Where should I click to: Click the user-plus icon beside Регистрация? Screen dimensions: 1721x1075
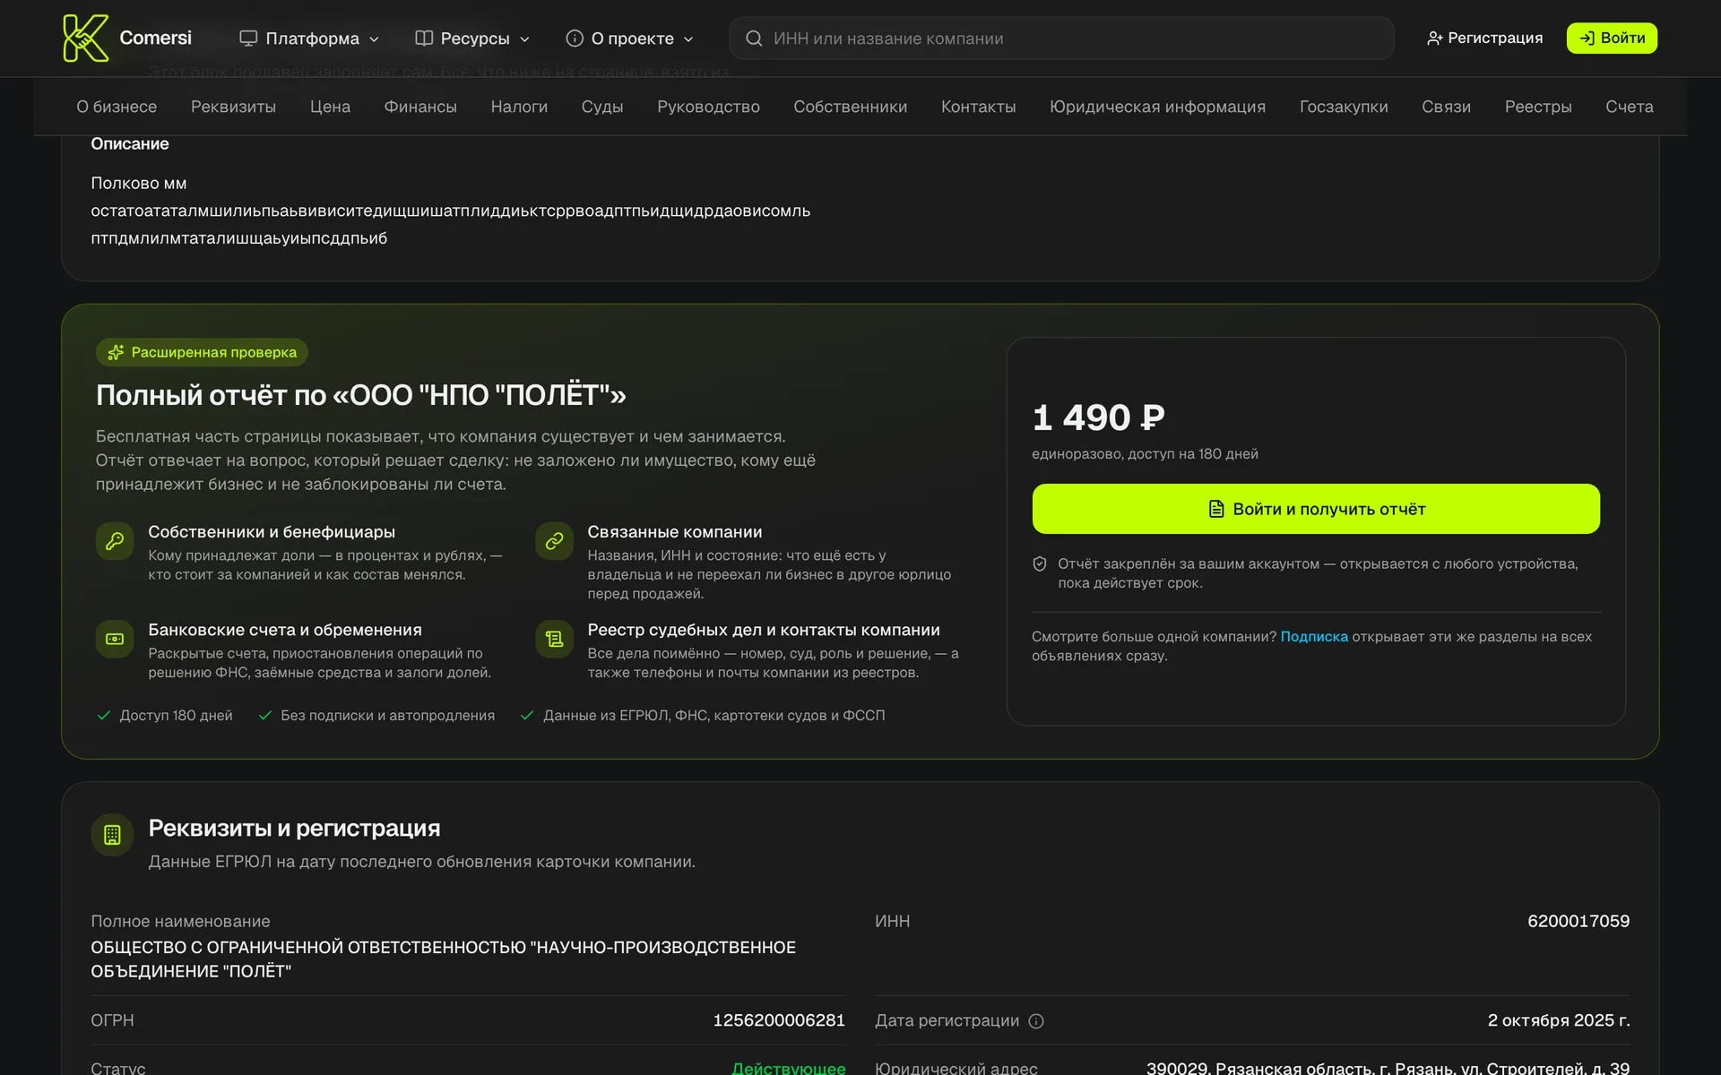1434,38
